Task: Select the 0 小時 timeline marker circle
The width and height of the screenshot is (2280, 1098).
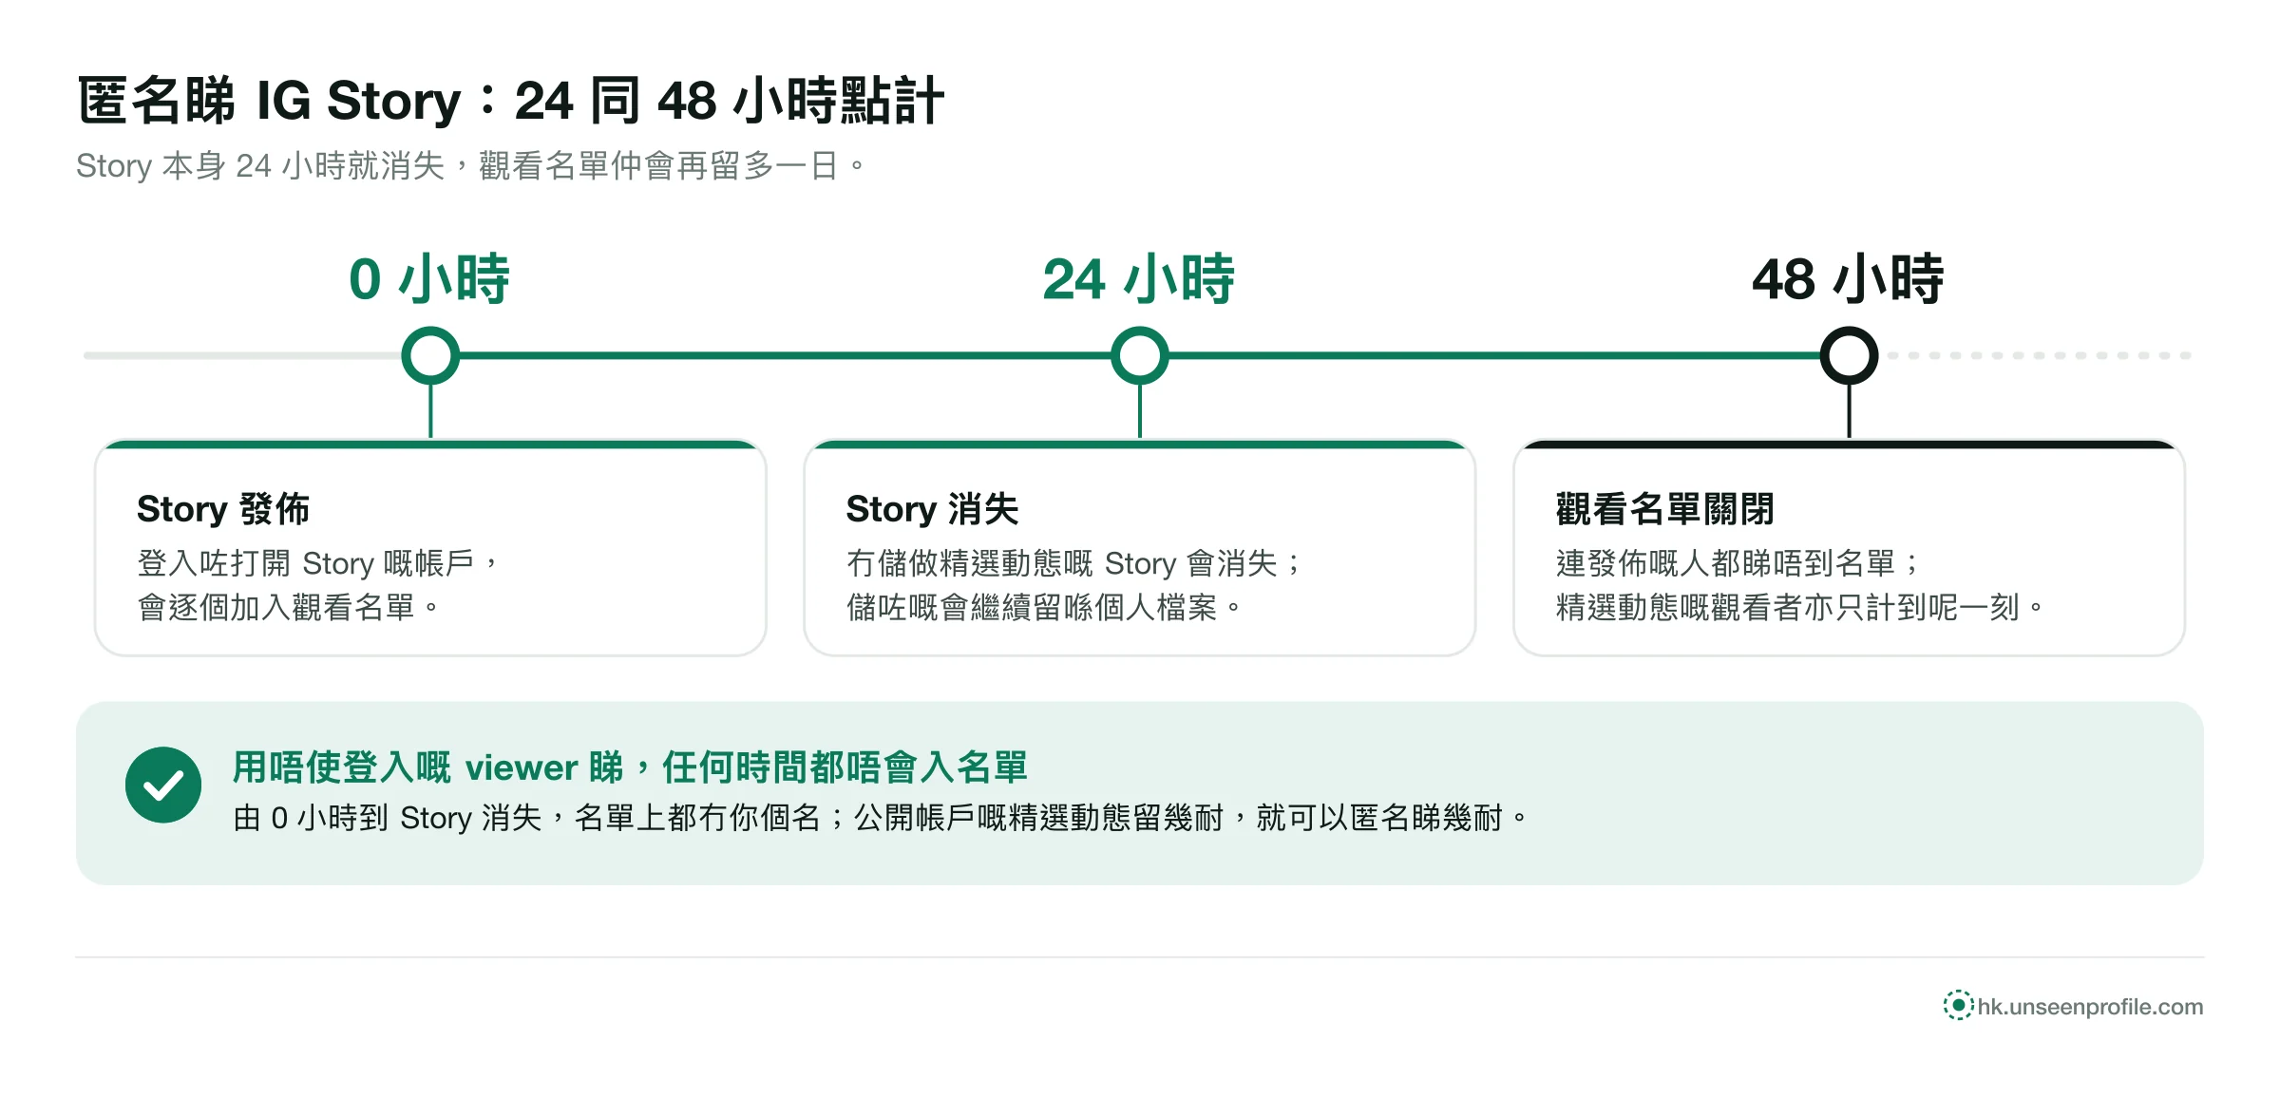Action: (x=430, y=355)
